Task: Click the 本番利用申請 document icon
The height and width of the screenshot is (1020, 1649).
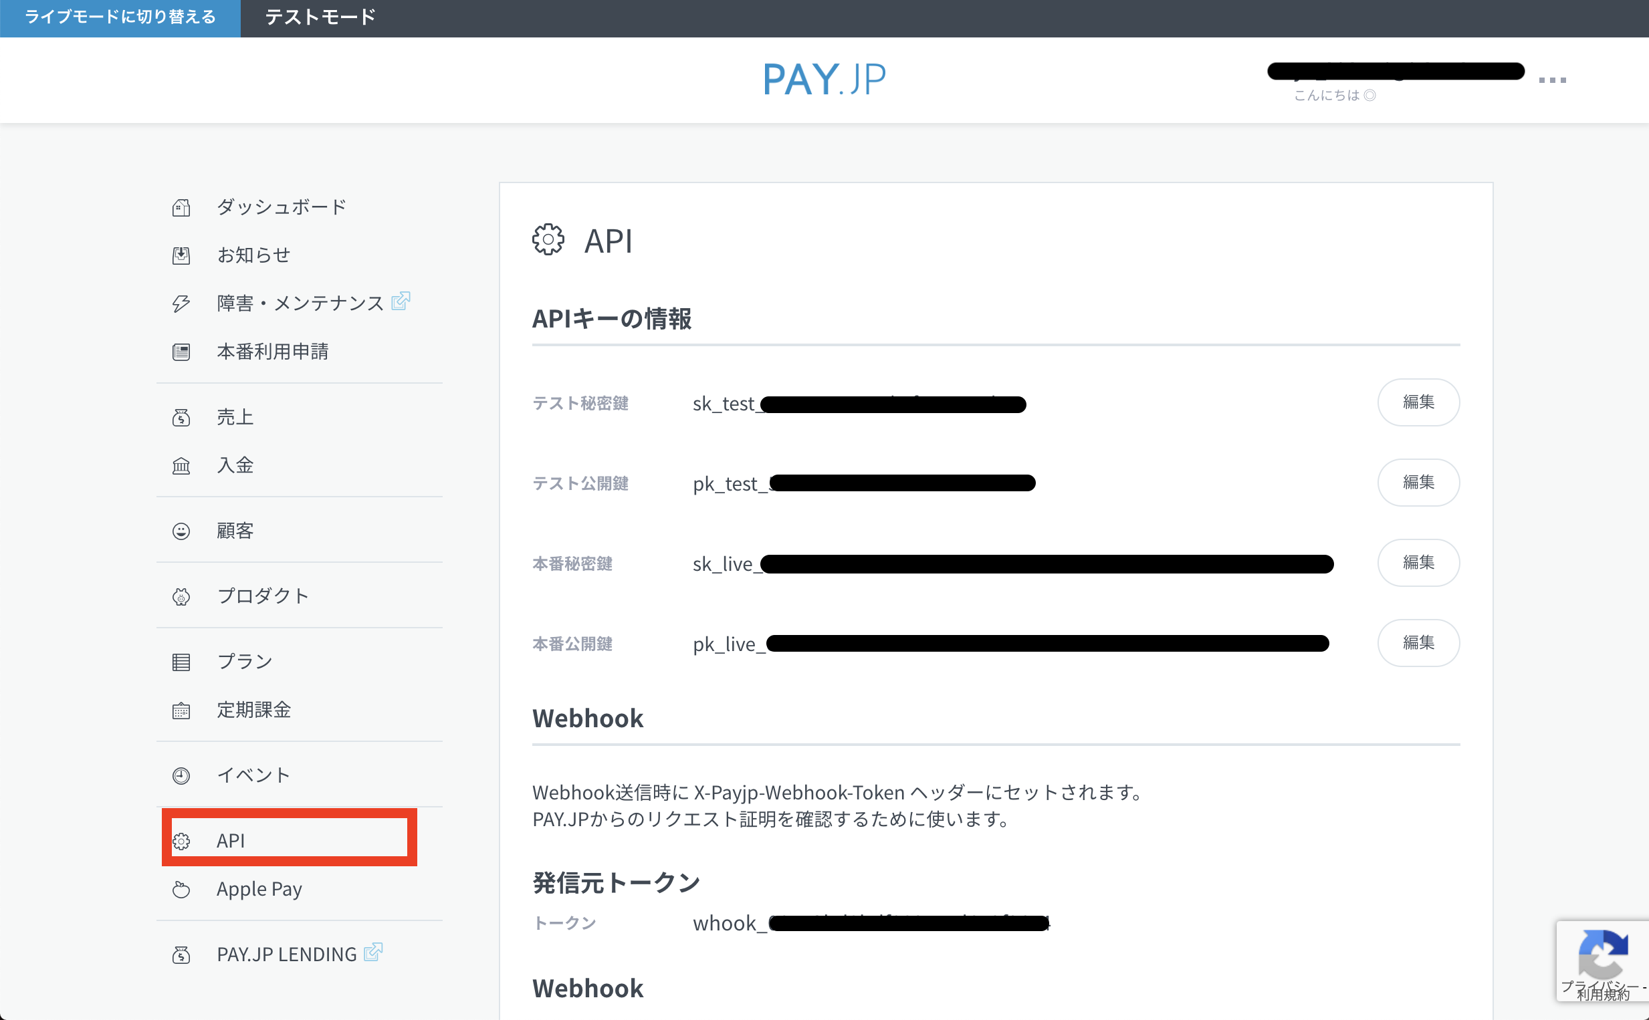Action: point(181,352)
